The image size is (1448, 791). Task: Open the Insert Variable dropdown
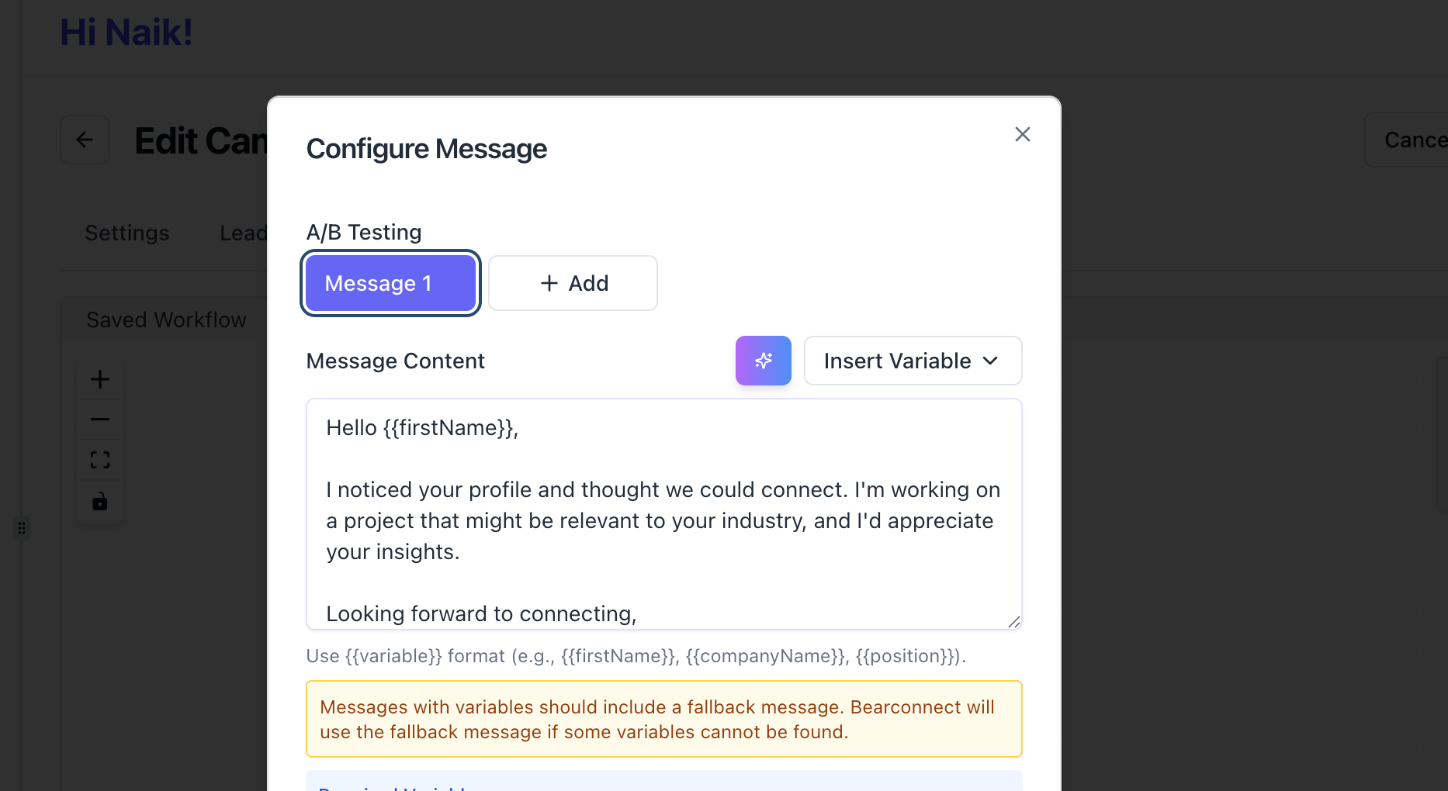pos(913,361)
